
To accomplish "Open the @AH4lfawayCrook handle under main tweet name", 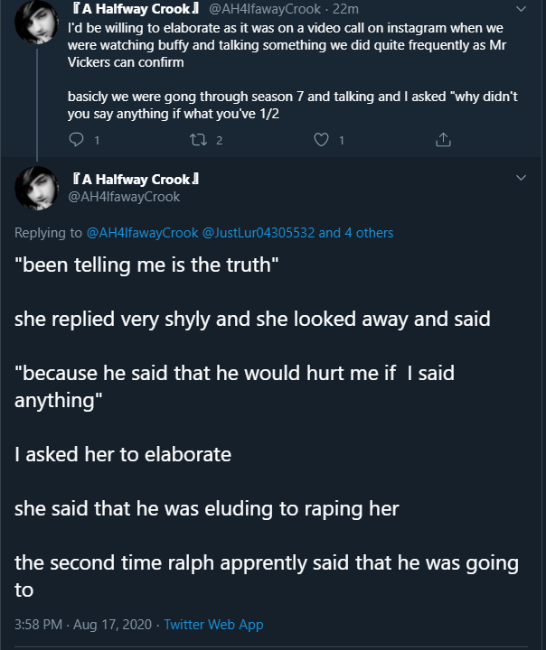I will [x=124, y=197].
